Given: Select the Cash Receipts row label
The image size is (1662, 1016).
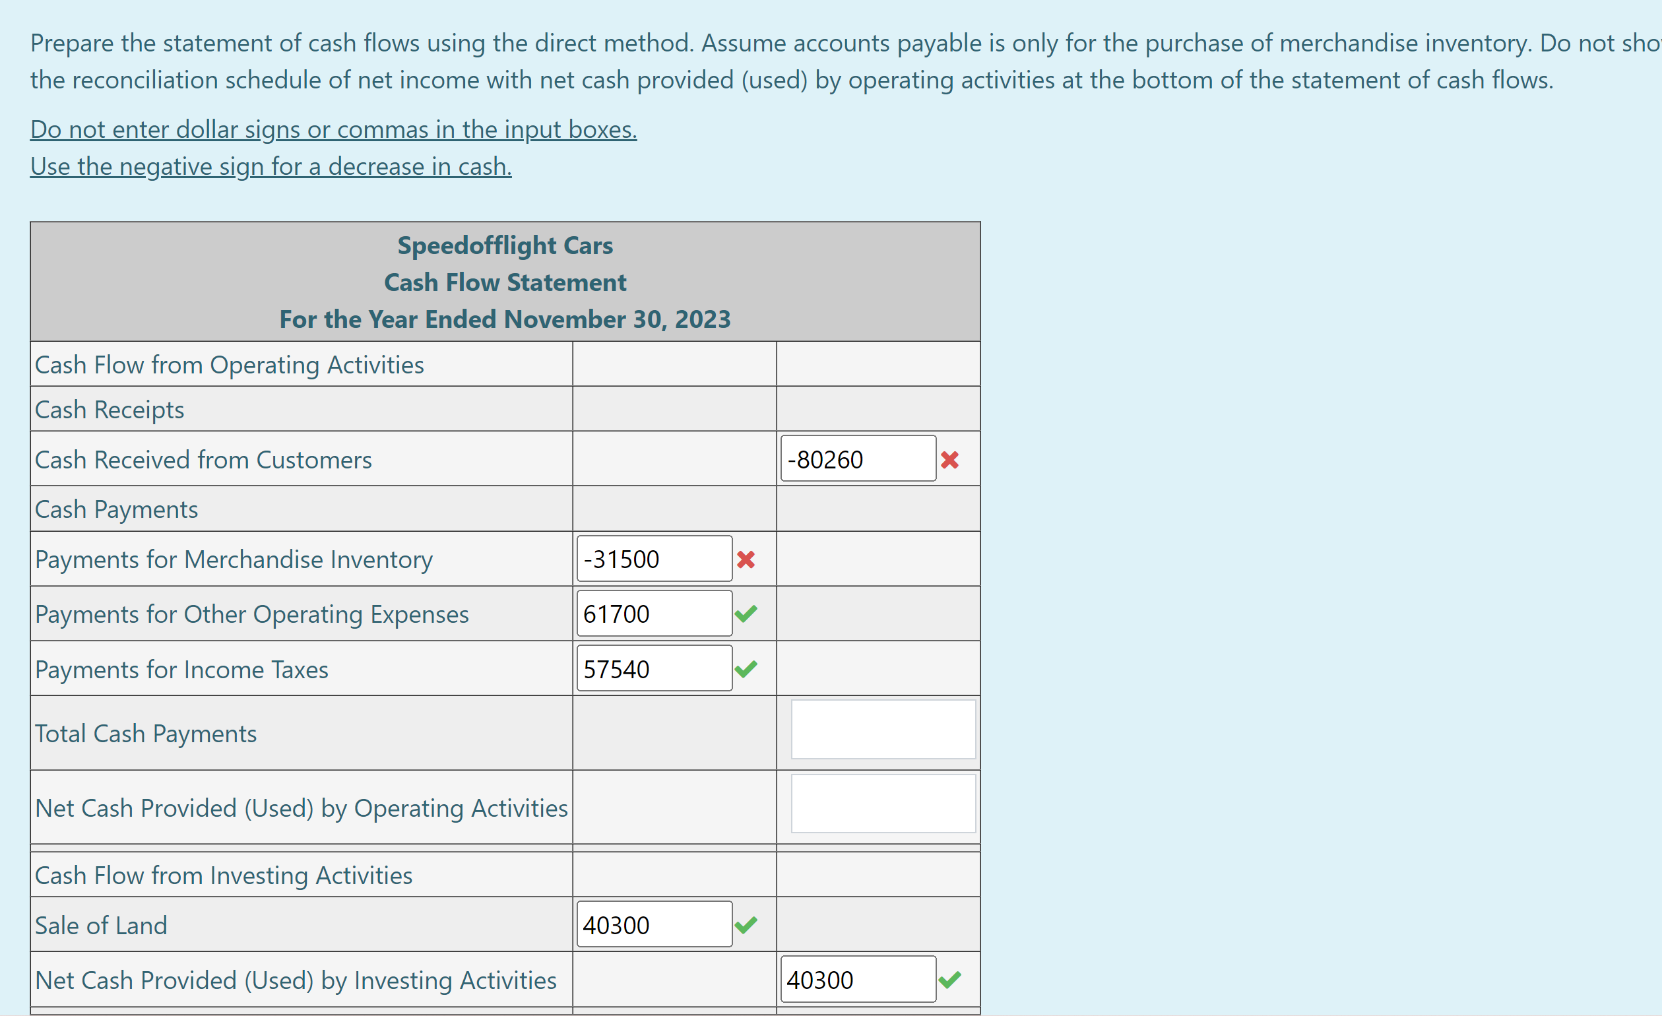Looking at the screenshot, I should pyautogui.click(x=110, y=409).
